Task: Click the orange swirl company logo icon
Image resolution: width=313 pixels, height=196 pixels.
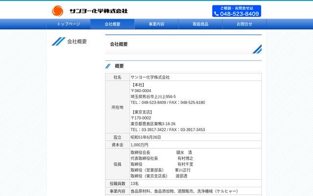Action: coord(58,11)
